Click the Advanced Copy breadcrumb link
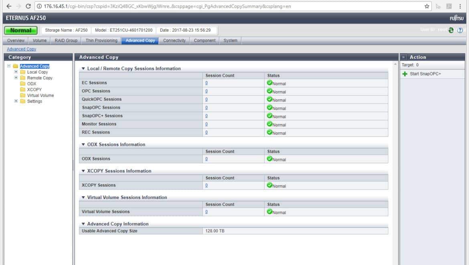Image resolution: width=469 pixels, height=265 pixels. pos(22,49)
